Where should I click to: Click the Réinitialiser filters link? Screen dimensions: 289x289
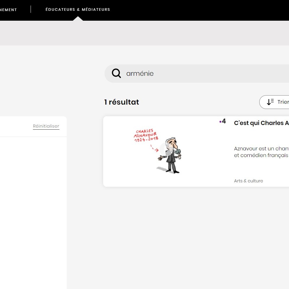46,126
